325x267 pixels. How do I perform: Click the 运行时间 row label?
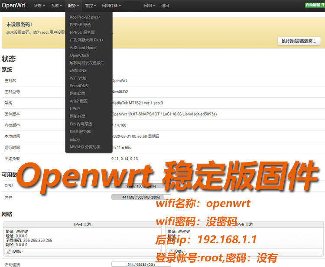[x=12, y=148]
